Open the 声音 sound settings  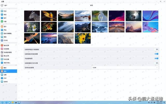(9, 30)
